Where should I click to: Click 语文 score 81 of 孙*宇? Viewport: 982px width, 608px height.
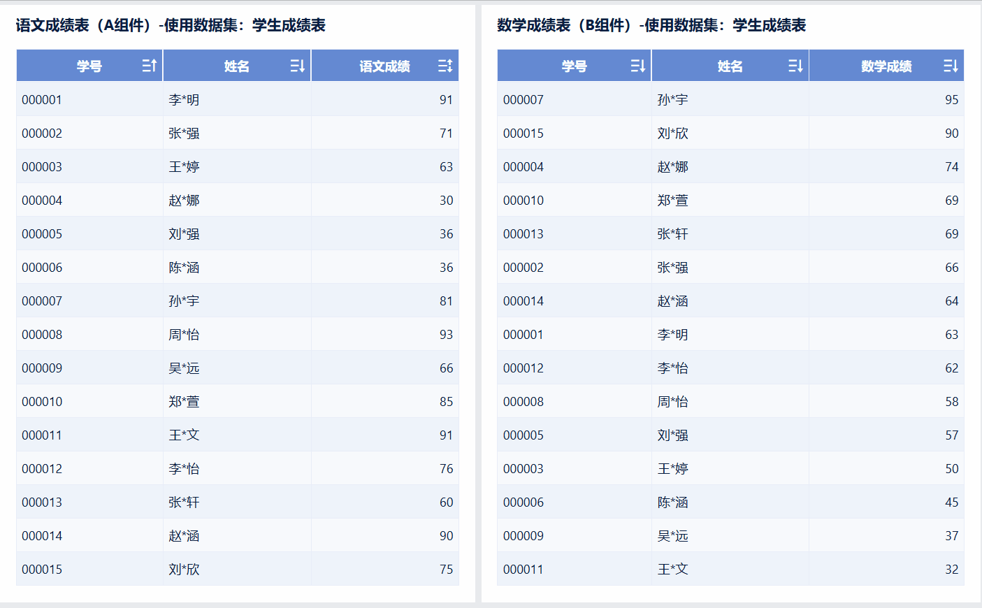446,301
